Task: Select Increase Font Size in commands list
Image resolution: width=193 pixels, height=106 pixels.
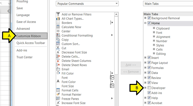Action: [74, 103]
